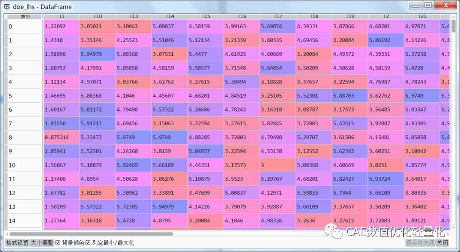The image size is (460, 252).
Task: Select the cell with value 4.98326
Action: [278, 221]
